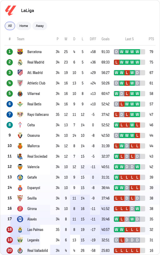This screenshot has width=160, height=255.
Task: Sort by the PTS column header
Action: (x=151, y=39)
